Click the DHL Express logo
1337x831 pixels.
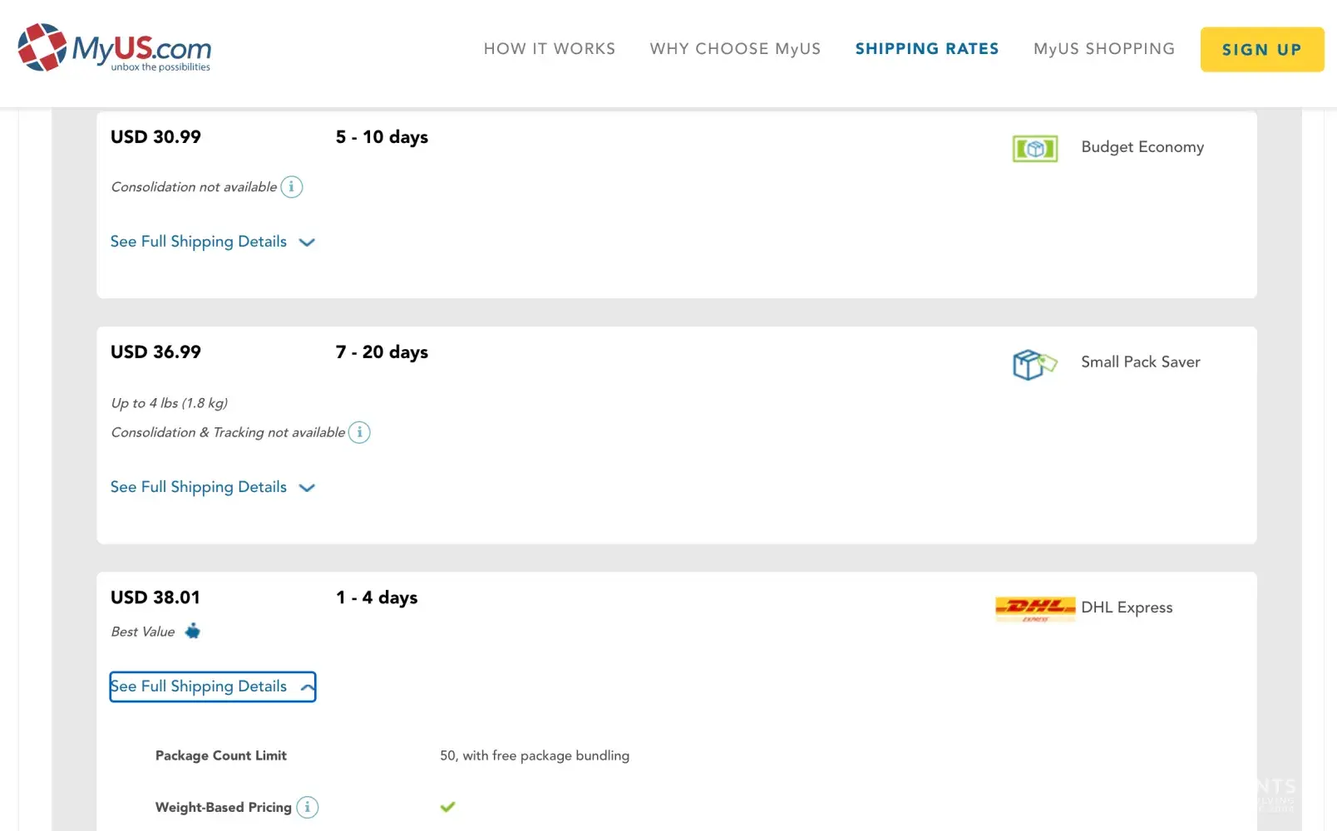pyautogui.click(x=1035, y=609)
